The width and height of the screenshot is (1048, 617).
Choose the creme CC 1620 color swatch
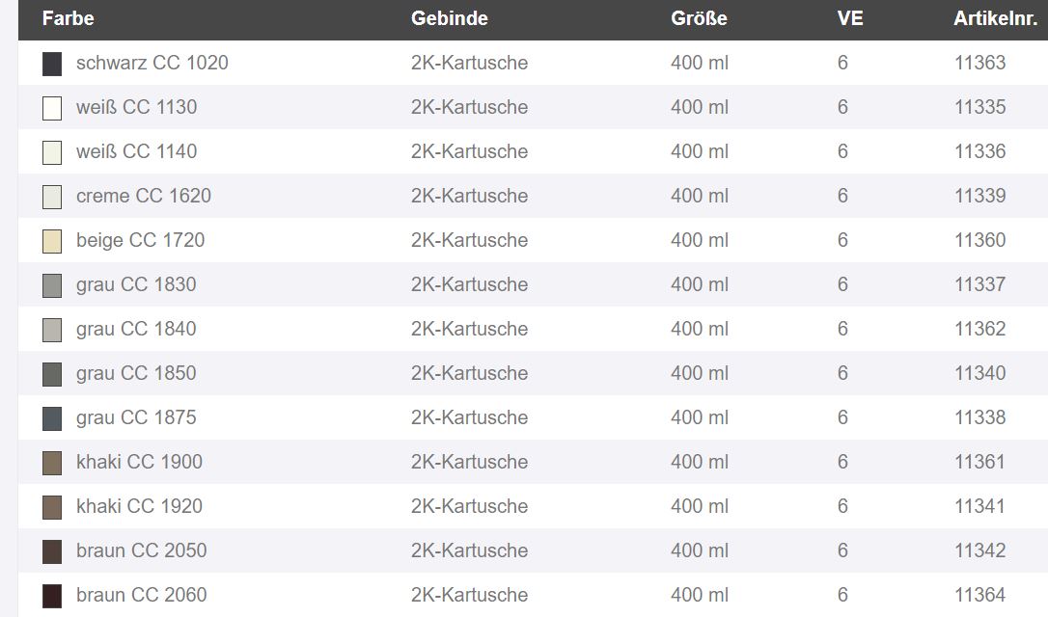point(52,197)
